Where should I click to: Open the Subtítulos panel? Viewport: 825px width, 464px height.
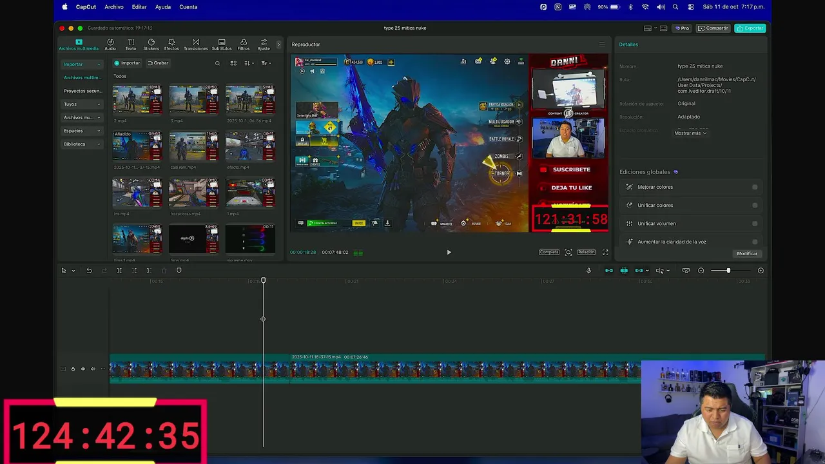pyautogui.click(x=222, y=44)
